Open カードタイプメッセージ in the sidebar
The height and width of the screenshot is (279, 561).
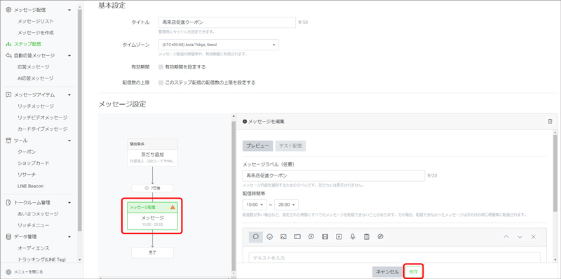click(42, 129)
